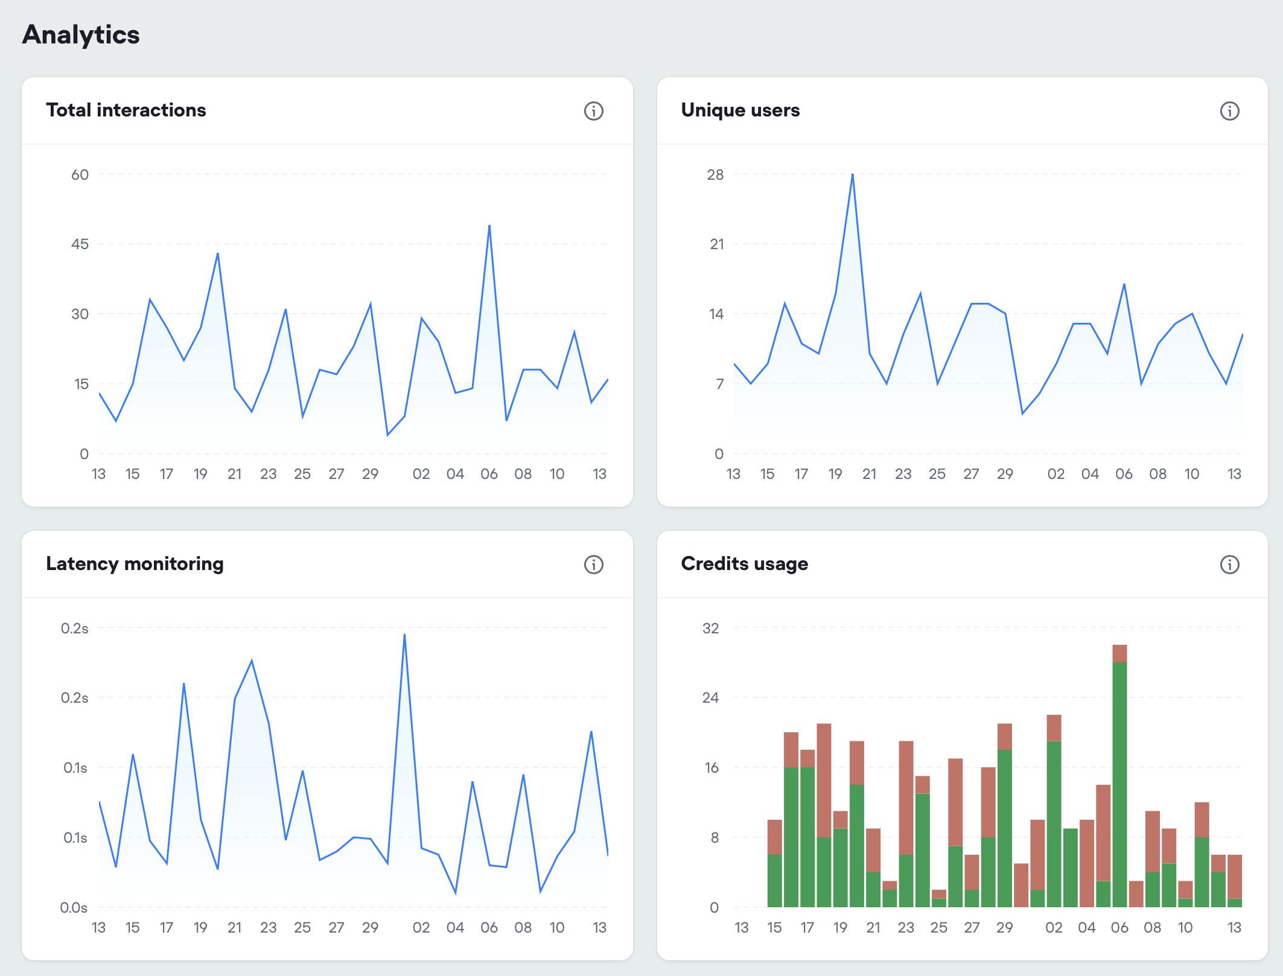The width and height of the screenshot is (1283, 976).
Task: Select the Total interactions card title
Action: [x=126, y=110]
